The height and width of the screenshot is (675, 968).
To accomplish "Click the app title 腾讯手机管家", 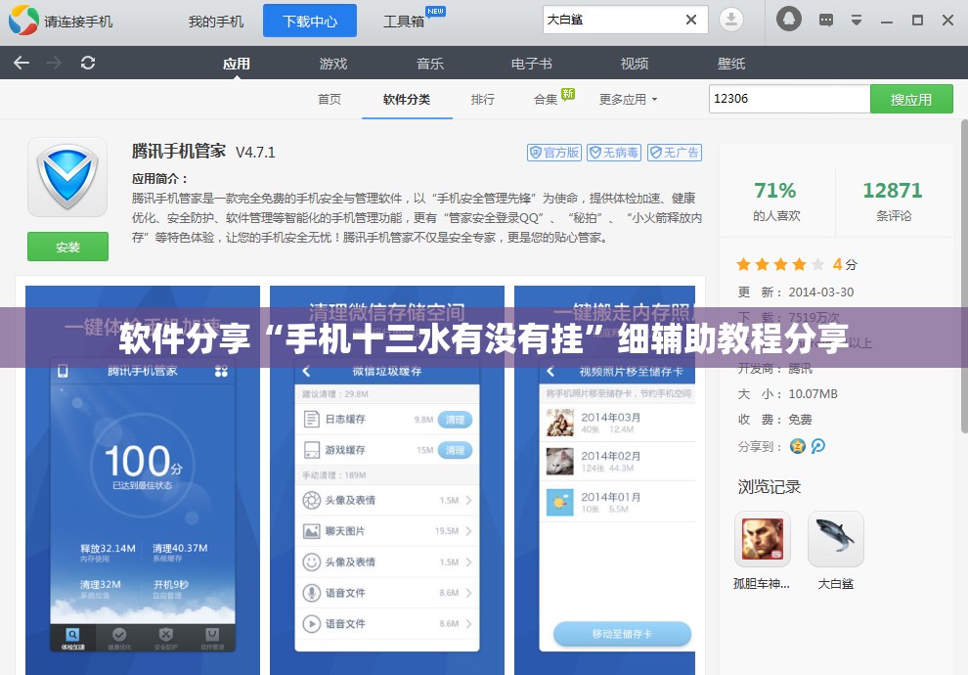I will 179,152.
